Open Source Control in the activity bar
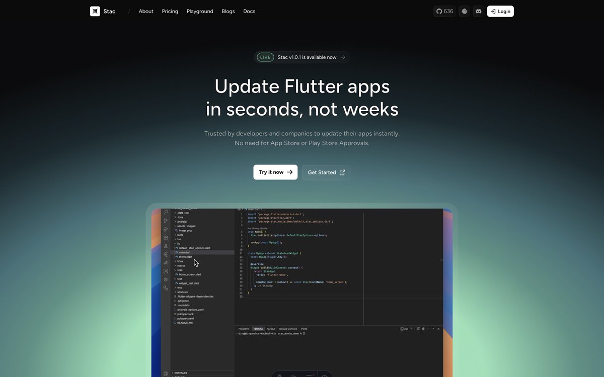This screenshot has height=377, width=604. (166, 221)
